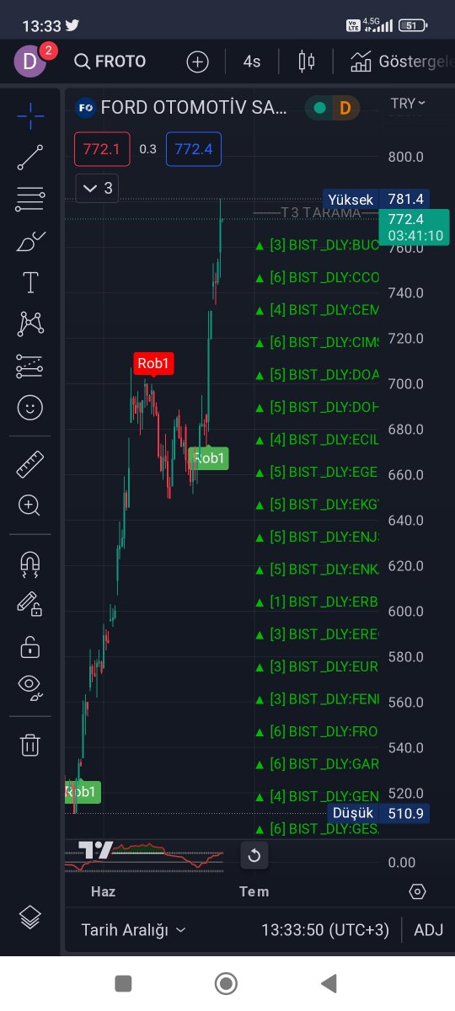Click the Haz month label on time axis

[103, 891]
